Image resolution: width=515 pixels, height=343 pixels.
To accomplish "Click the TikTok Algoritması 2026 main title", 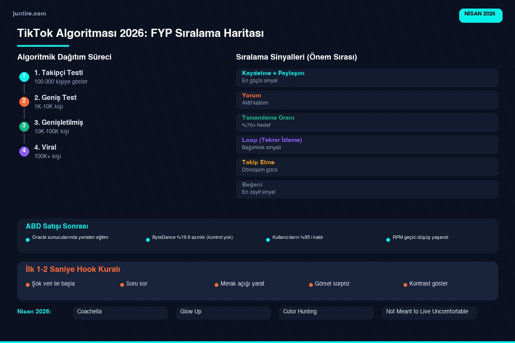I will coord(140,33).
